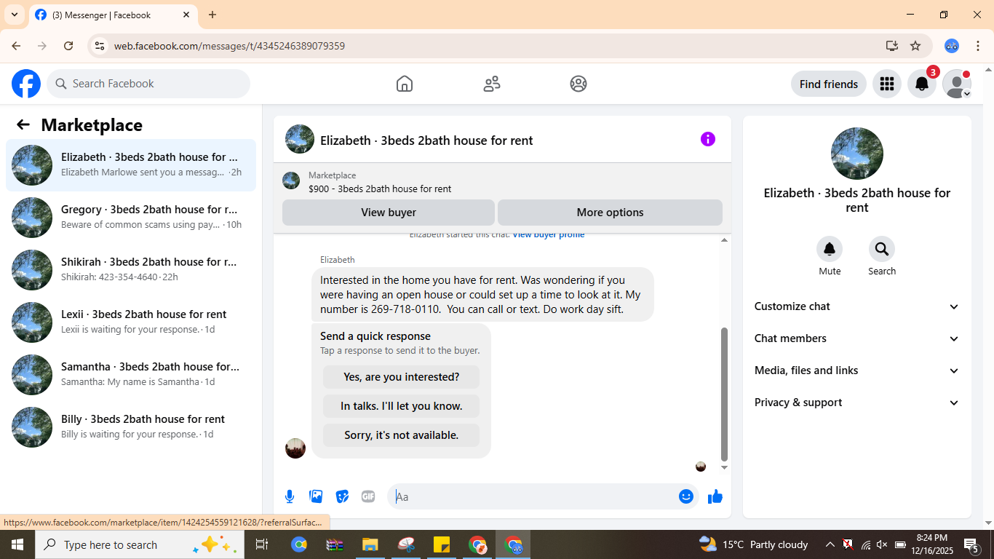Open conversation information purple icon
Viewport: 994px width, 559px height.
point(708,139)
